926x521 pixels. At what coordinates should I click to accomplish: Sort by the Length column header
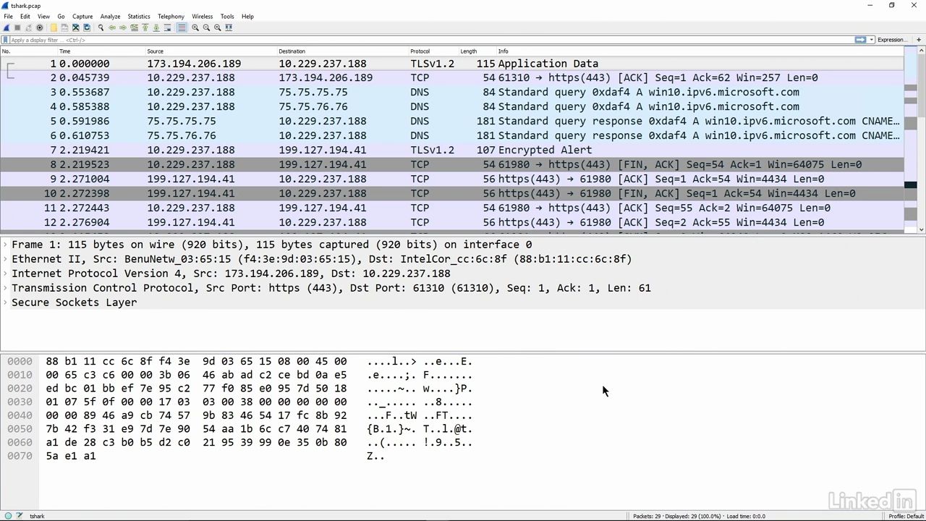tap(477, 51)
